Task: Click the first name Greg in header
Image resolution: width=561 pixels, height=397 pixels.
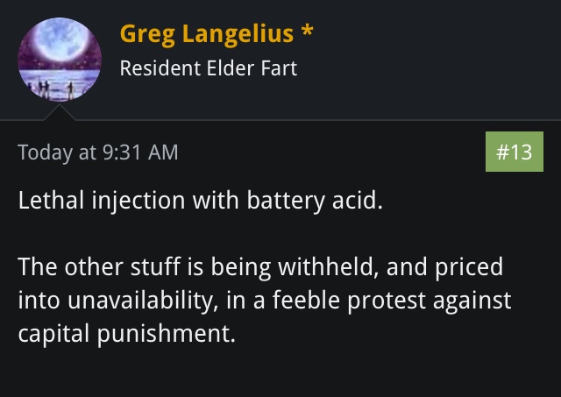Action: coord(147,35)
